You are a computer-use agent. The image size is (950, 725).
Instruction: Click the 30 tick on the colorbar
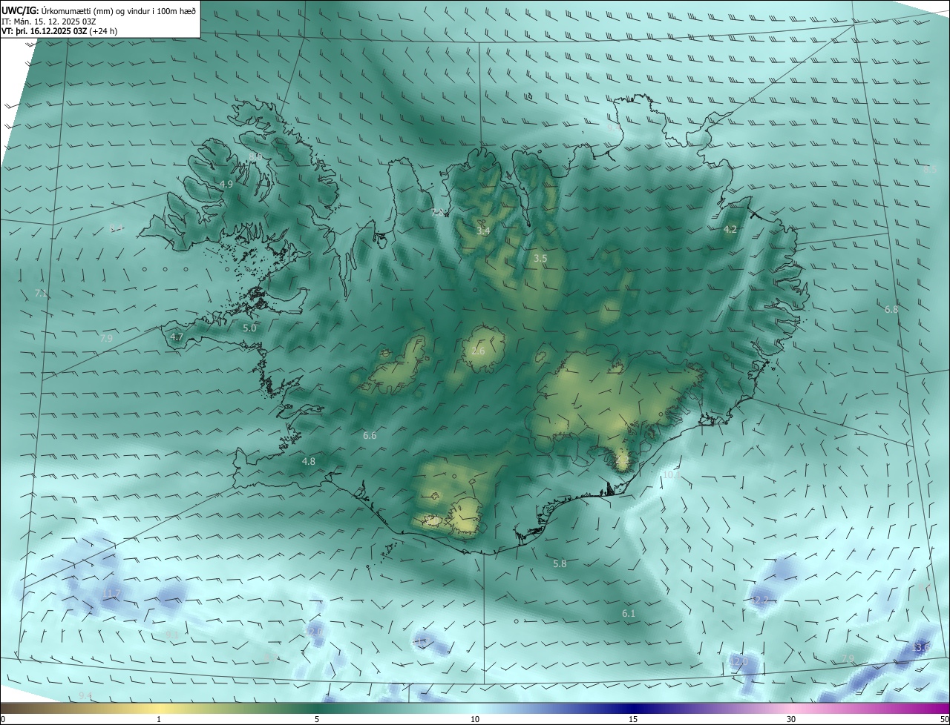(791, 719)
